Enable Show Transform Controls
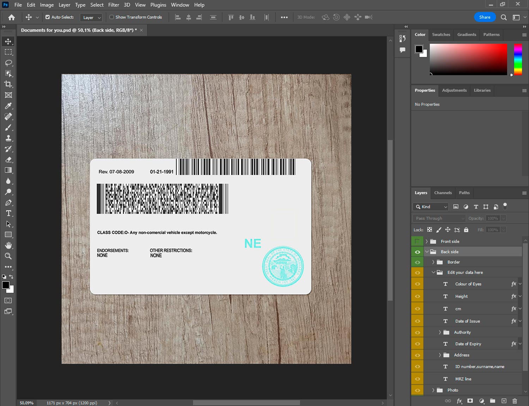 (x=111, y=17)
